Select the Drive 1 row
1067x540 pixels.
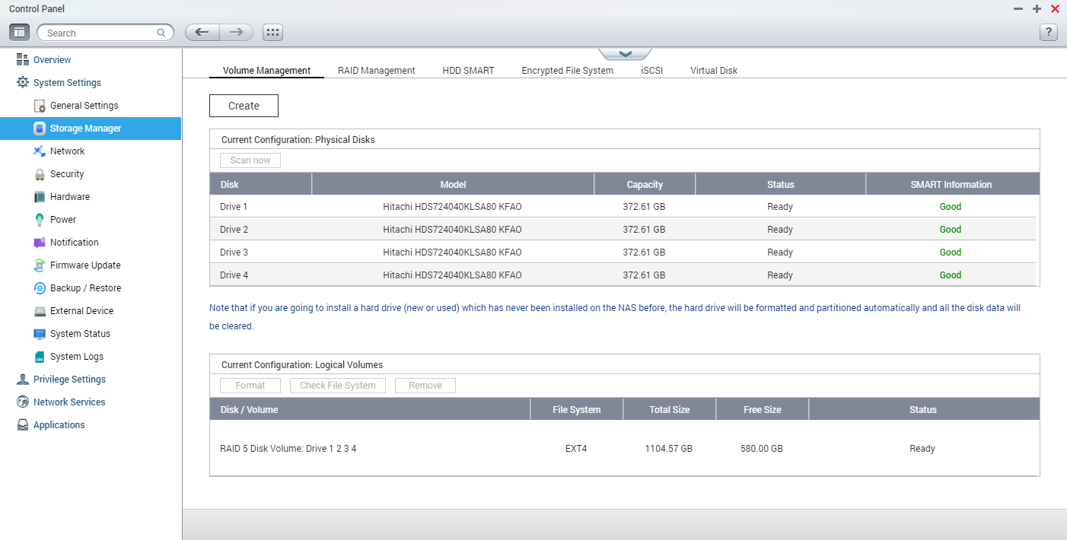pos(624,207)
